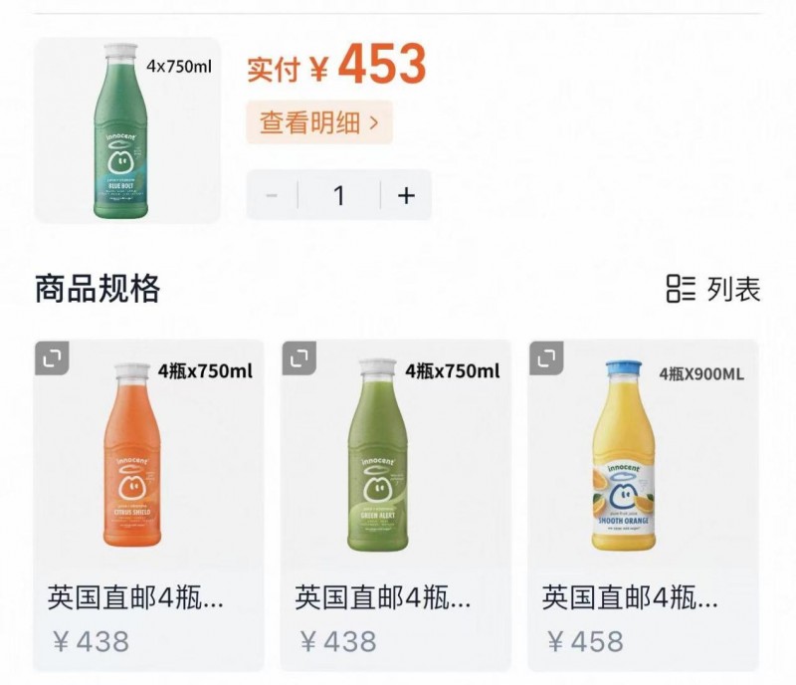Viewport: 796px width, 685px height.
Task: Expand the Green Alert product image
Action: (299, 358)
